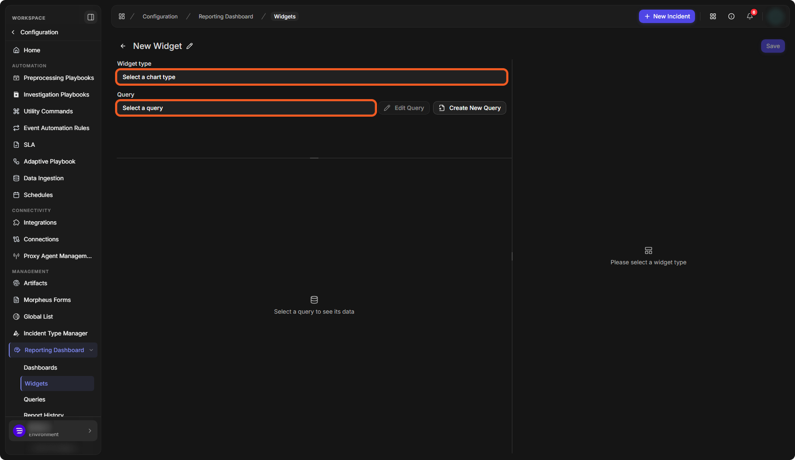Click the Global List icon
Screen dimensions: 795x460
point(16,317)
